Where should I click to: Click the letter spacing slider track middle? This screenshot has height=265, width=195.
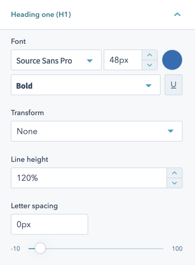click(96, 249)
